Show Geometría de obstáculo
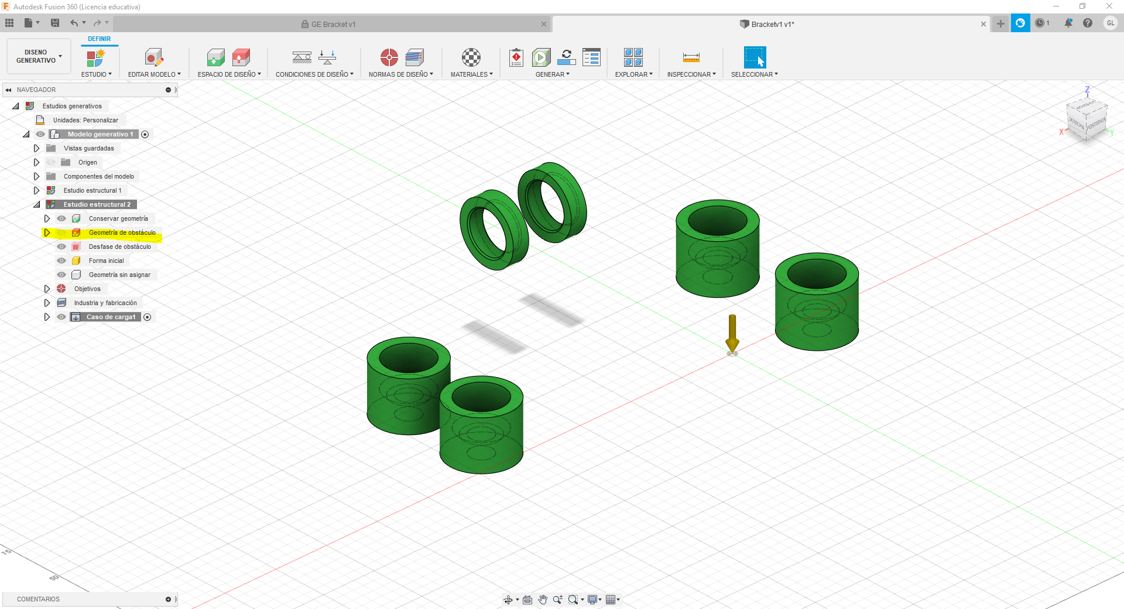Image resolution: width=1124 pixels, height=609 pixels. 61,232
